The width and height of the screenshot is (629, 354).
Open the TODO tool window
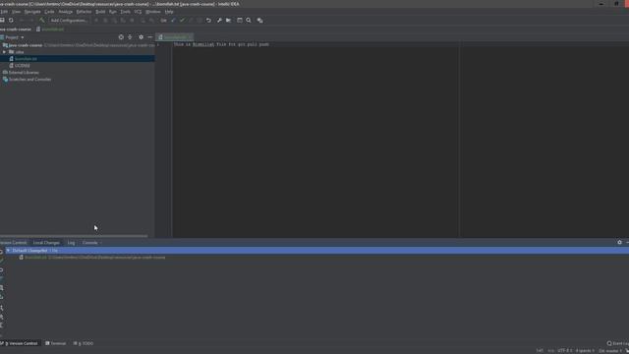tap(84, 343)
